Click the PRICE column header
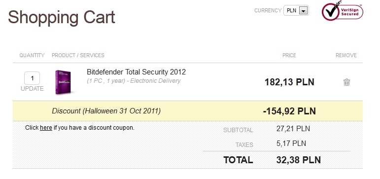 289,55
